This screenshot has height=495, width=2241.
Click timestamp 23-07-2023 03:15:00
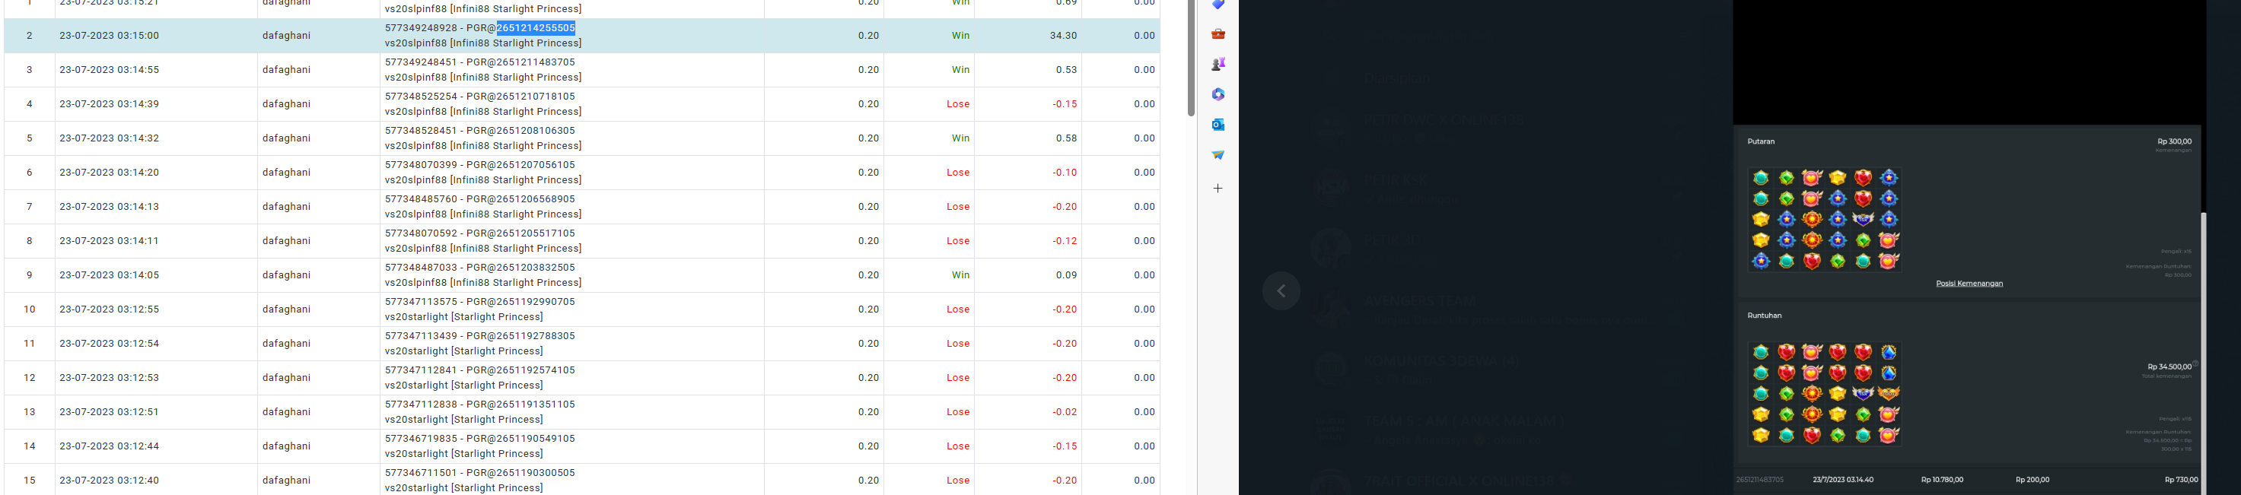coord(109,36)
